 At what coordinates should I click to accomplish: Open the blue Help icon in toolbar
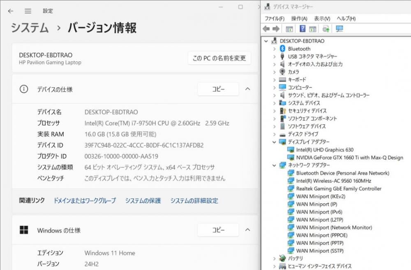(302, 28)
